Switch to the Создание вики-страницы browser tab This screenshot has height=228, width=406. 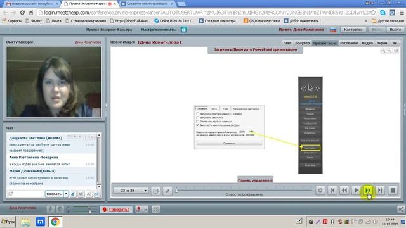click(x=147, y=4)
